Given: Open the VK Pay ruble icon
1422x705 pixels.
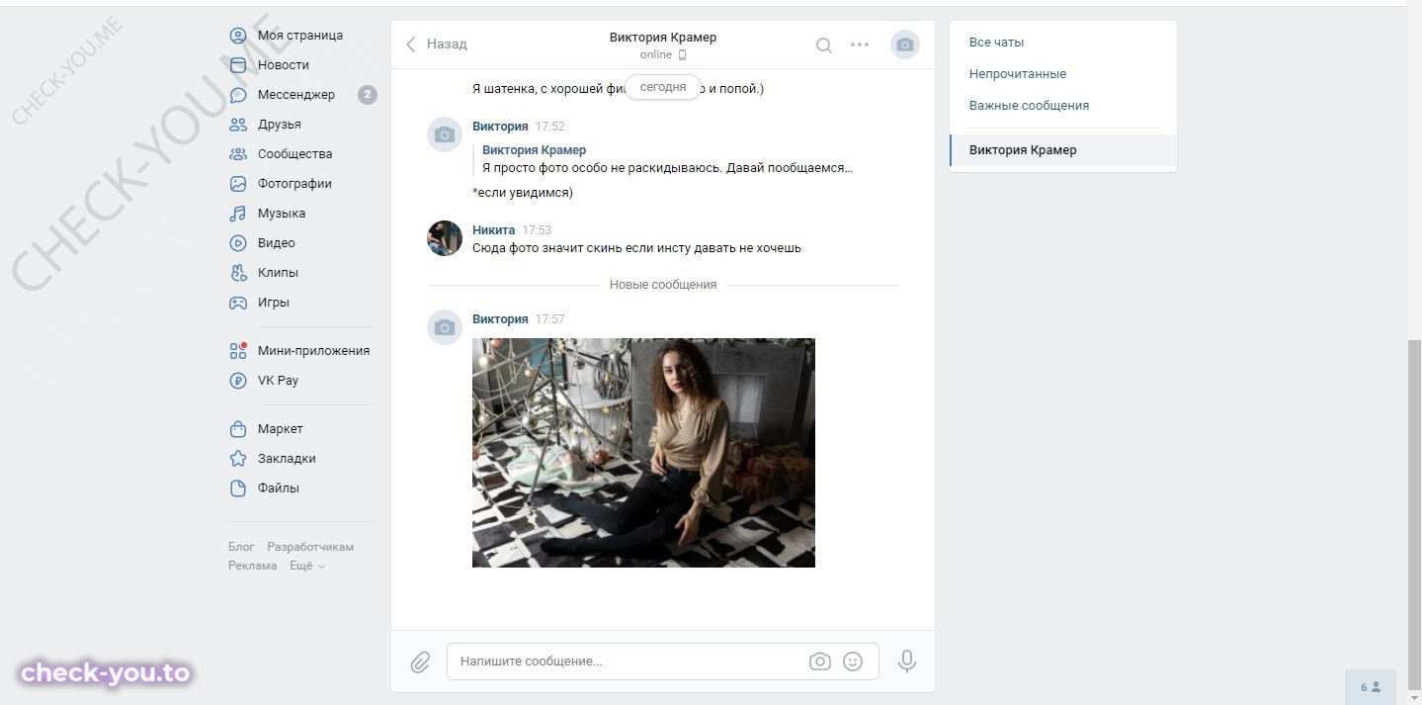Looking at the screenshot, I should (x=237, y=381).
